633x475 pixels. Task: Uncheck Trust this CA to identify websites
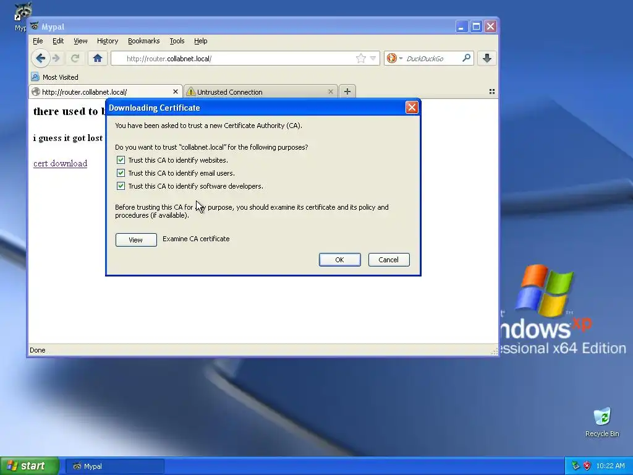click(121, 160)
